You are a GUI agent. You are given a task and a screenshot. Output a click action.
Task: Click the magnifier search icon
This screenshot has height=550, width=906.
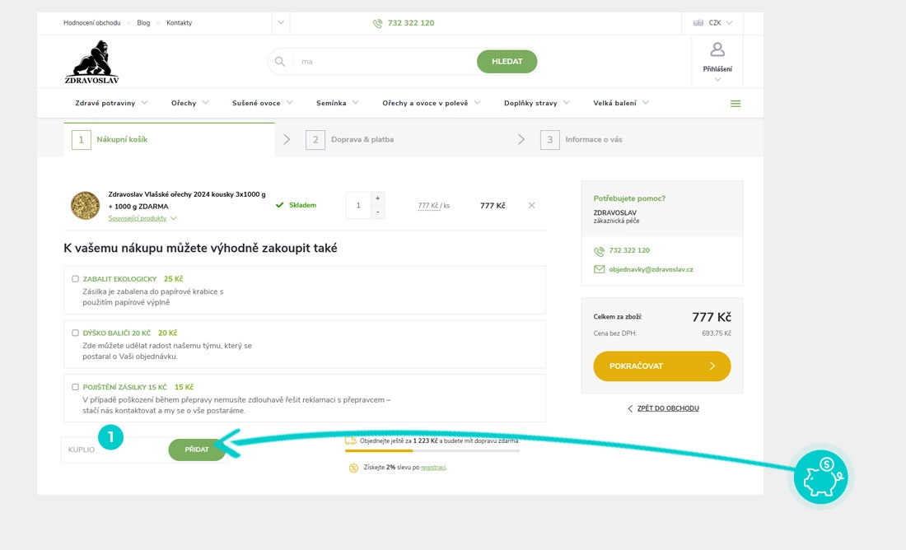[x=280, y=62]
